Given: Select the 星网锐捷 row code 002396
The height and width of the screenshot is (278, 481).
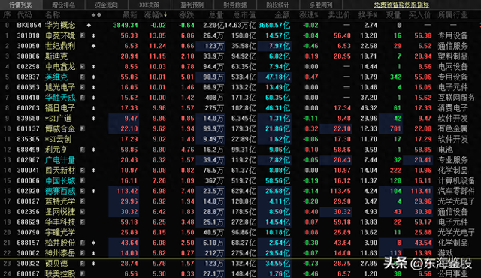Looking at the screenshot, I should (29, 212).
